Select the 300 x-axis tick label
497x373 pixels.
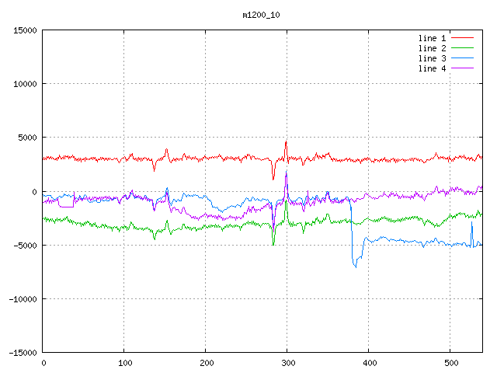287,363
